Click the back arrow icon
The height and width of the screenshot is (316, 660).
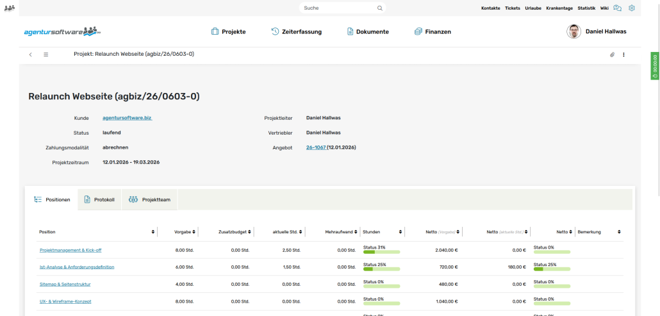pyautogui.click(x=31, y=54)
